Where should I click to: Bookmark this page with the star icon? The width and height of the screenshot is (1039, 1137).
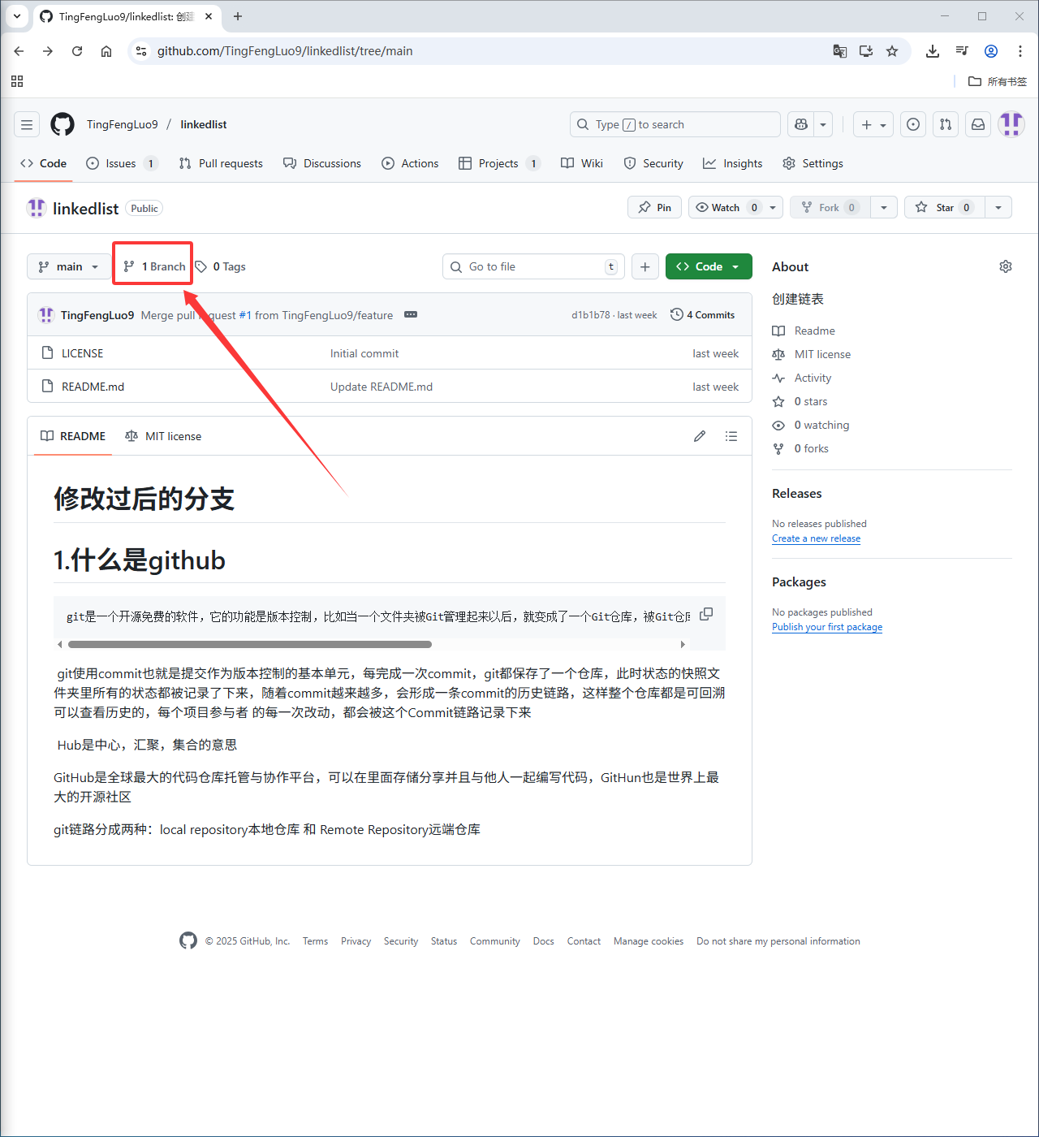[x=892, y=51]
